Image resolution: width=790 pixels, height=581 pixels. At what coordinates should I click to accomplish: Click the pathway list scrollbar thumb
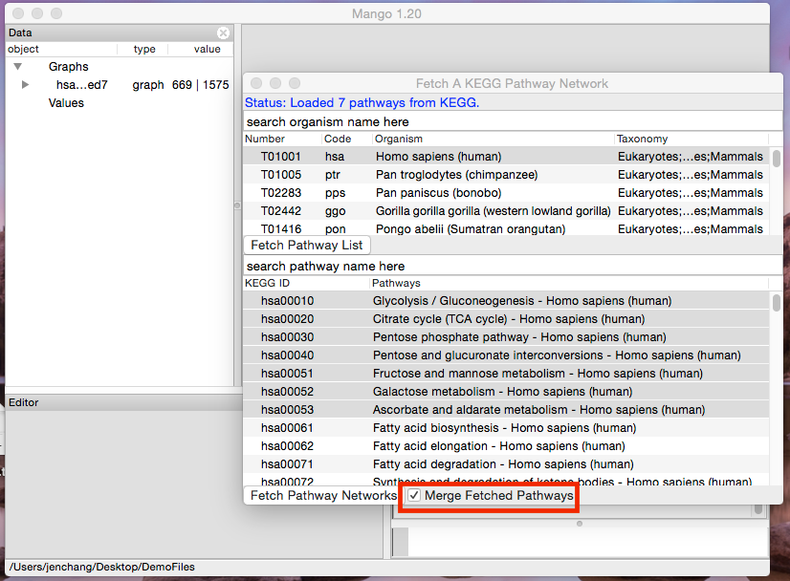tap(777, 303)
